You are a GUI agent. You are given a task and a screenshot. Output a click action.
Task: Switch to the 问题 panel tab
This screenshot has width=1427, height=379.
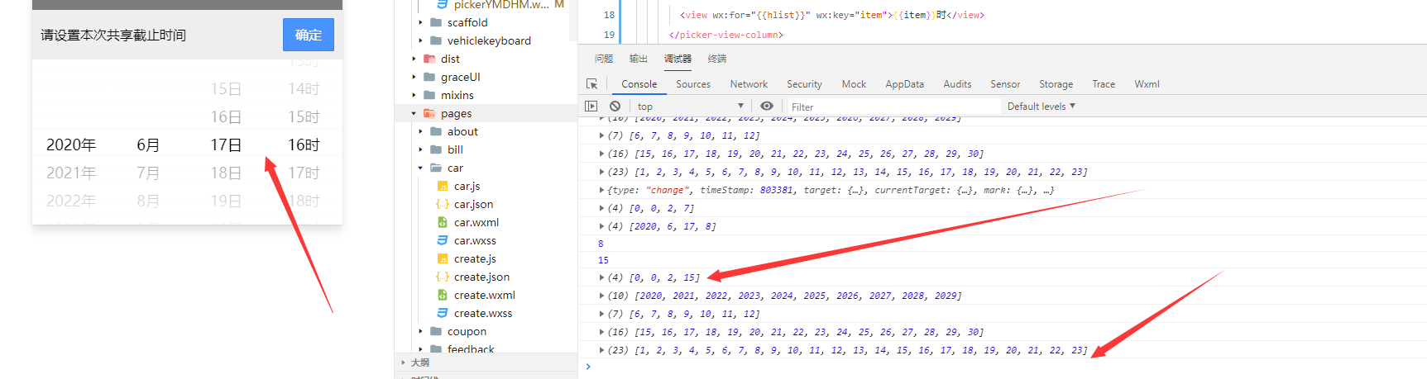604,59
